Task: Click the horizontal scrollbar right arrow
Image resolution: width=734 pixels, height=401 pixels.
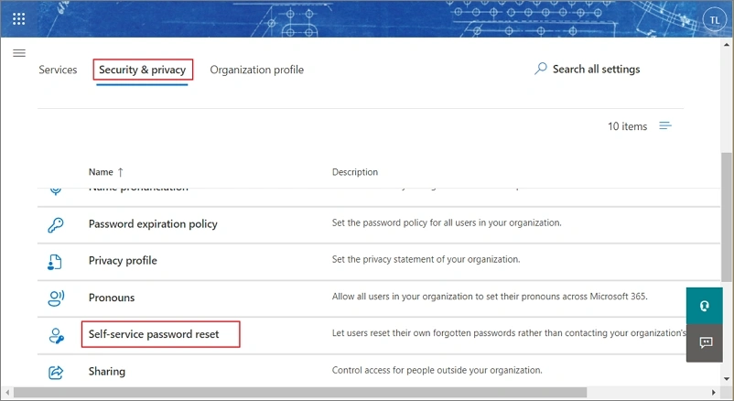Action: [x=713, y=392]
